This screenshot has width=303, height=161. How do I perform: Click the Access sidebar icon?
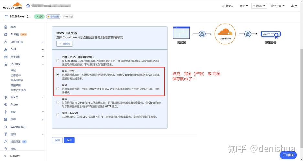6,104
